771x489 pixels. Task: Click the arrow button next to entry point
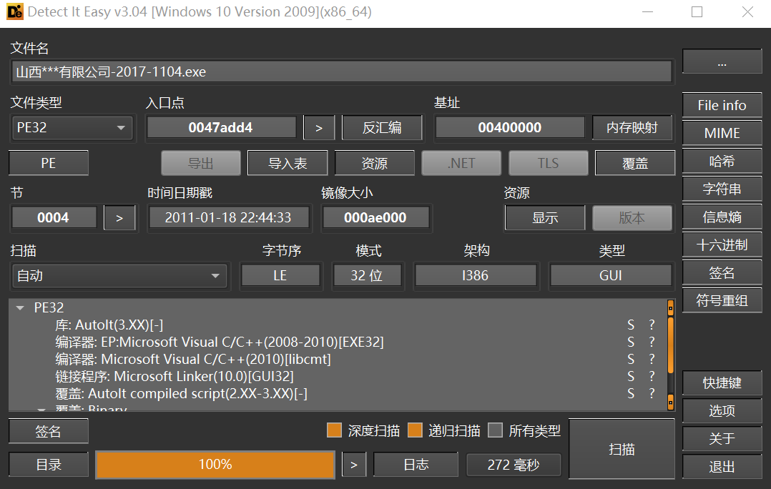319,128
